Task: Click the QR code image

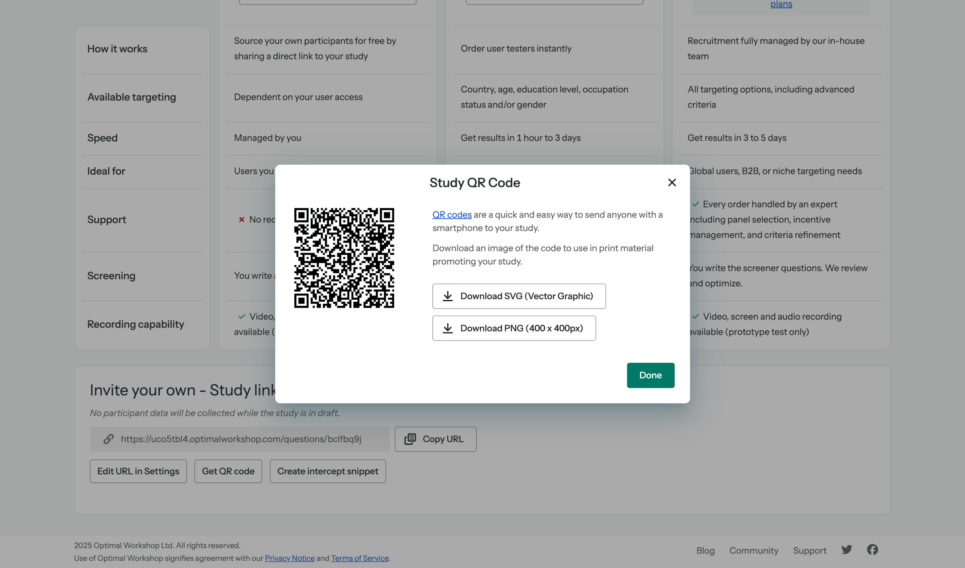Action: [x=344, y=258]
